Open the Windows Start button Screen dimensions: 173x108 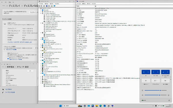[61, 106]
